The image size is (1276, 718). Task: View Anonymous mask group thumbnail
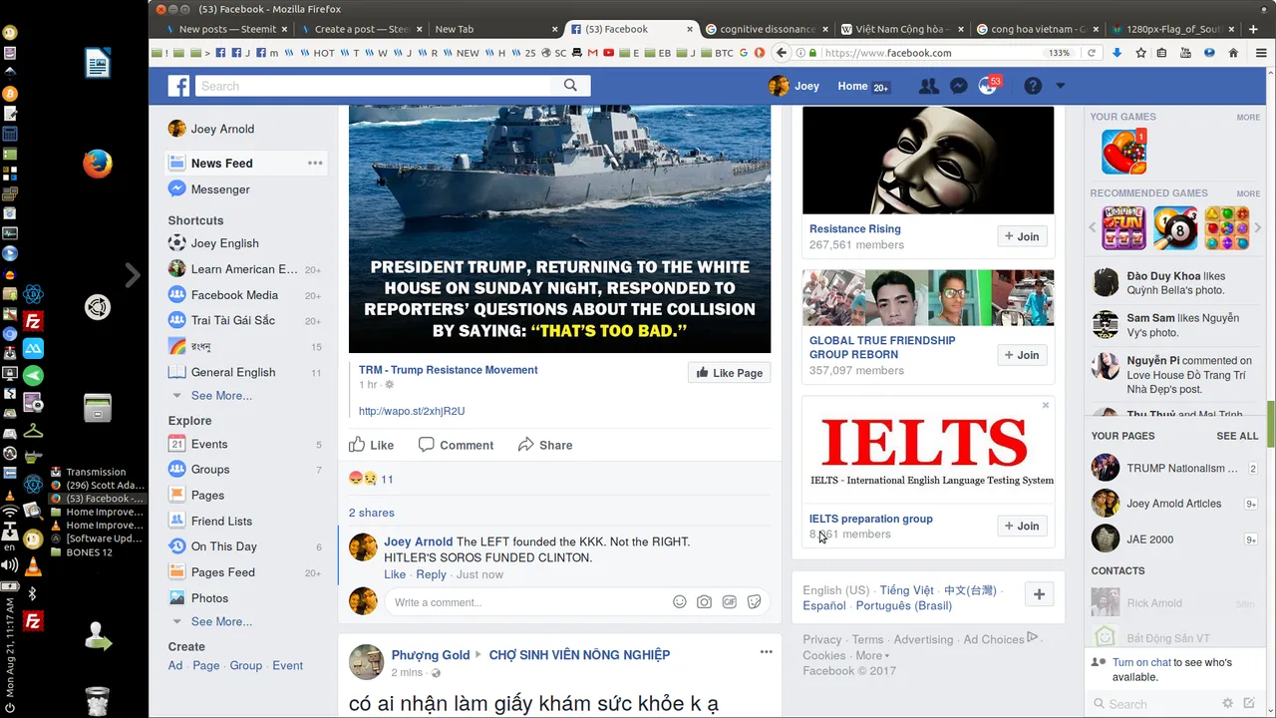tap(928, 161)
